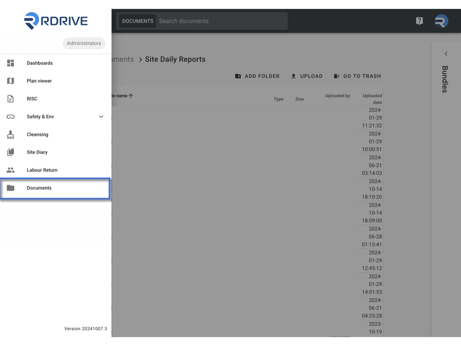Select the Plan viewer icon
The height and width of the screenshot is (346, 461).
coord(10,81)
